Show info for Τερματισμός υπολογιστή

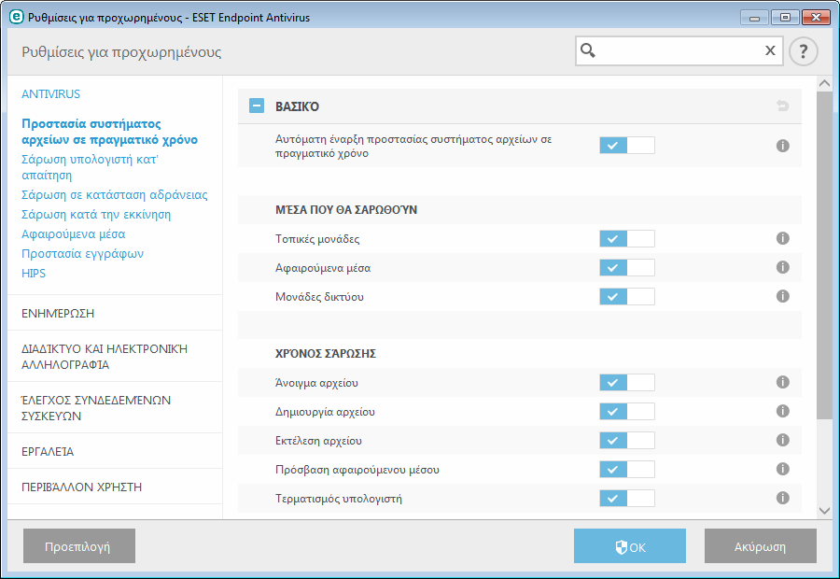783,498
